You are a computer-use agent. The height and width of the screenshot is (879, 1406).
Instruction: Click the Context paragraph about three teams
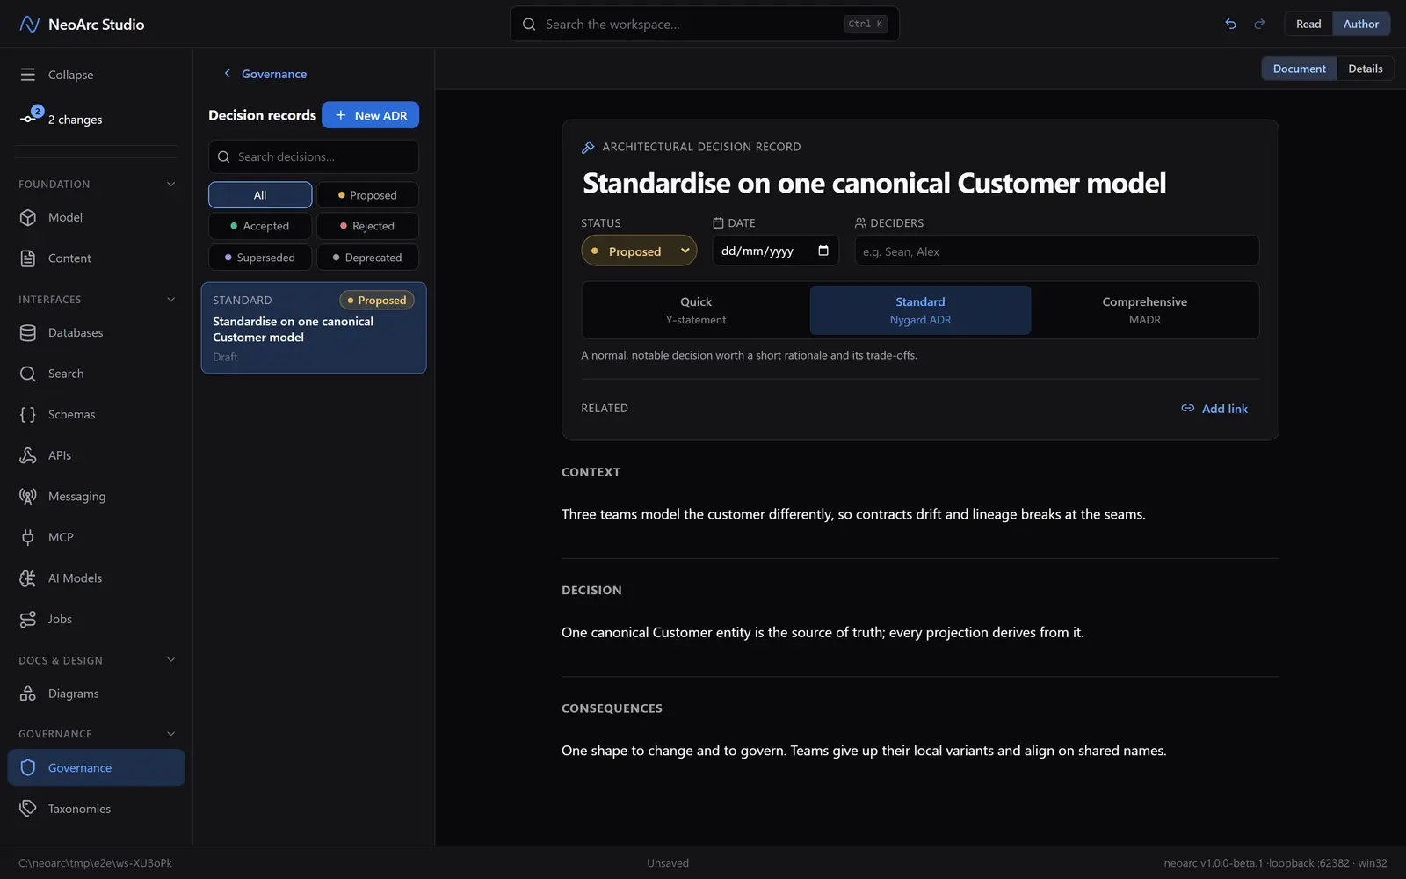point(853,514)
